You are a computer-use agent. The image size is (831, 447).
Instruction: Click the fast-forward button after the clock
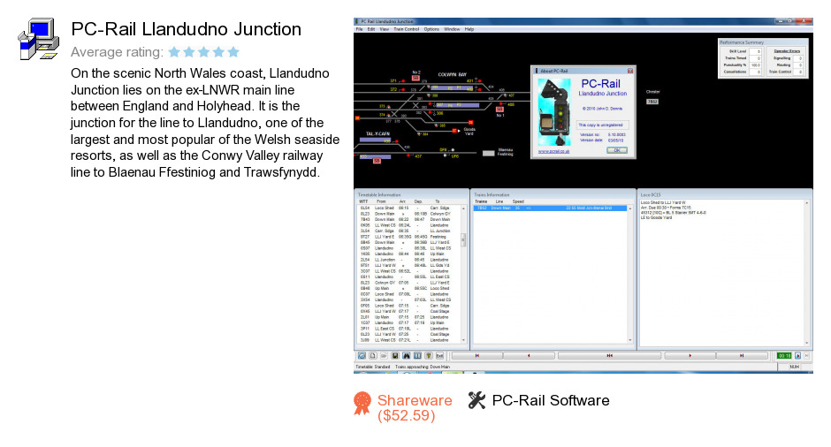tap(806, 356)
